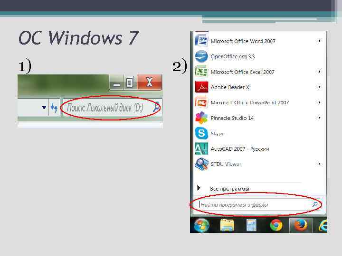
Task: Launch the Skype icon
Action: pyautogui.click(x=201, y=133)
